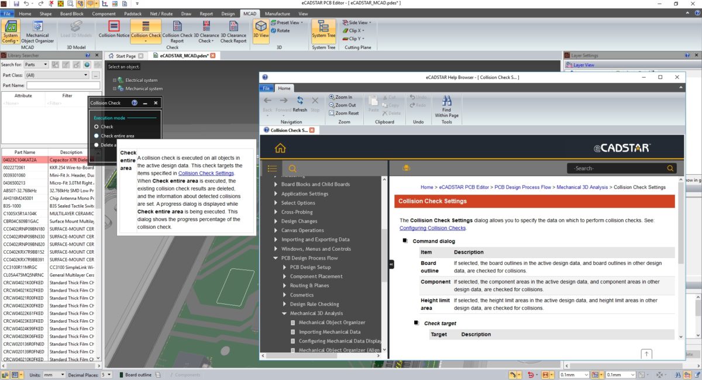Open Find Within Page tool
The image size is (702, 380).
coord(446,106)
